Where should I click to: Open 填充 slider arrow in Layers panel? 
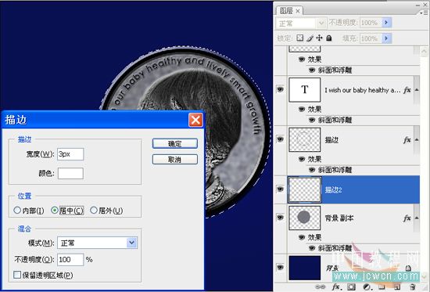click(x=386, y=38)
